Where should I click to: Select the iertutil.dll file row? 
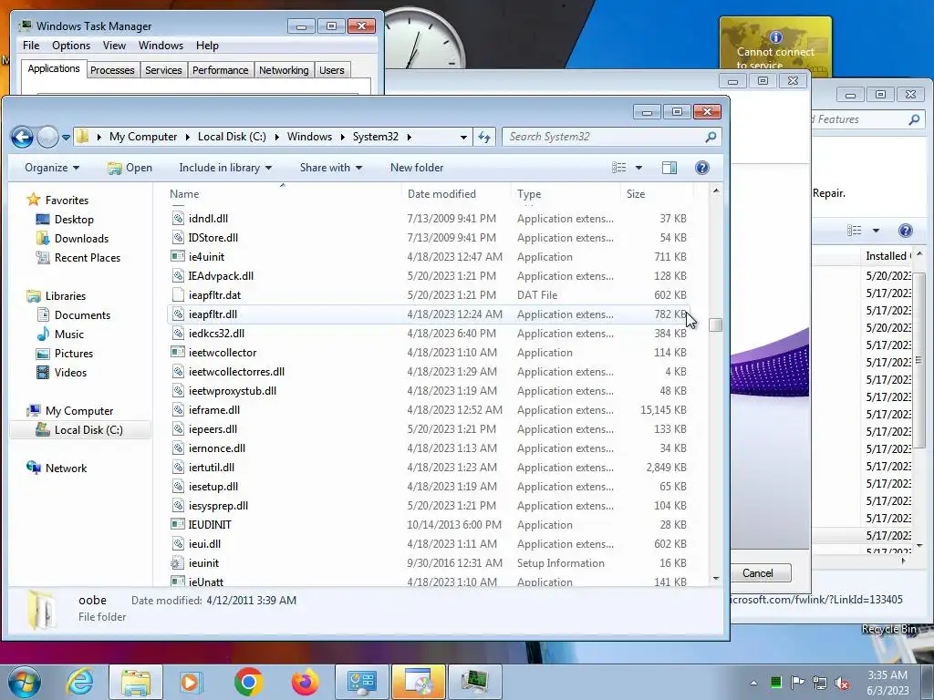pos(429,468)
